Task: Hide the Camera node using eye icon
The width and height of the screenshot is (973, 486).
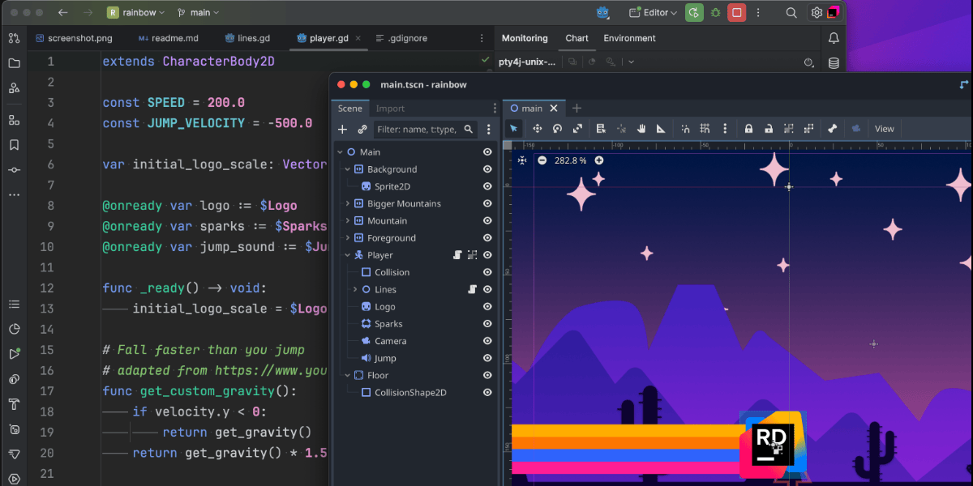Action: [487, 341]
